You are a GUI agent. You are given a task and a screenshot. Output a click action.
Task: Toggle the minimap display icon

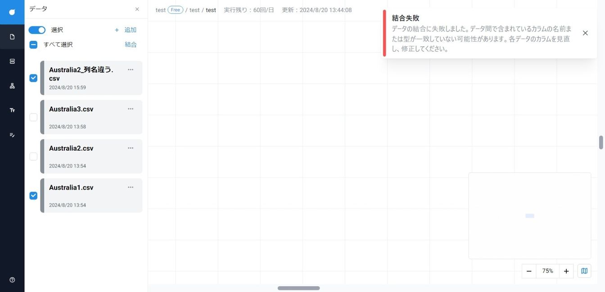coord(584,271)
